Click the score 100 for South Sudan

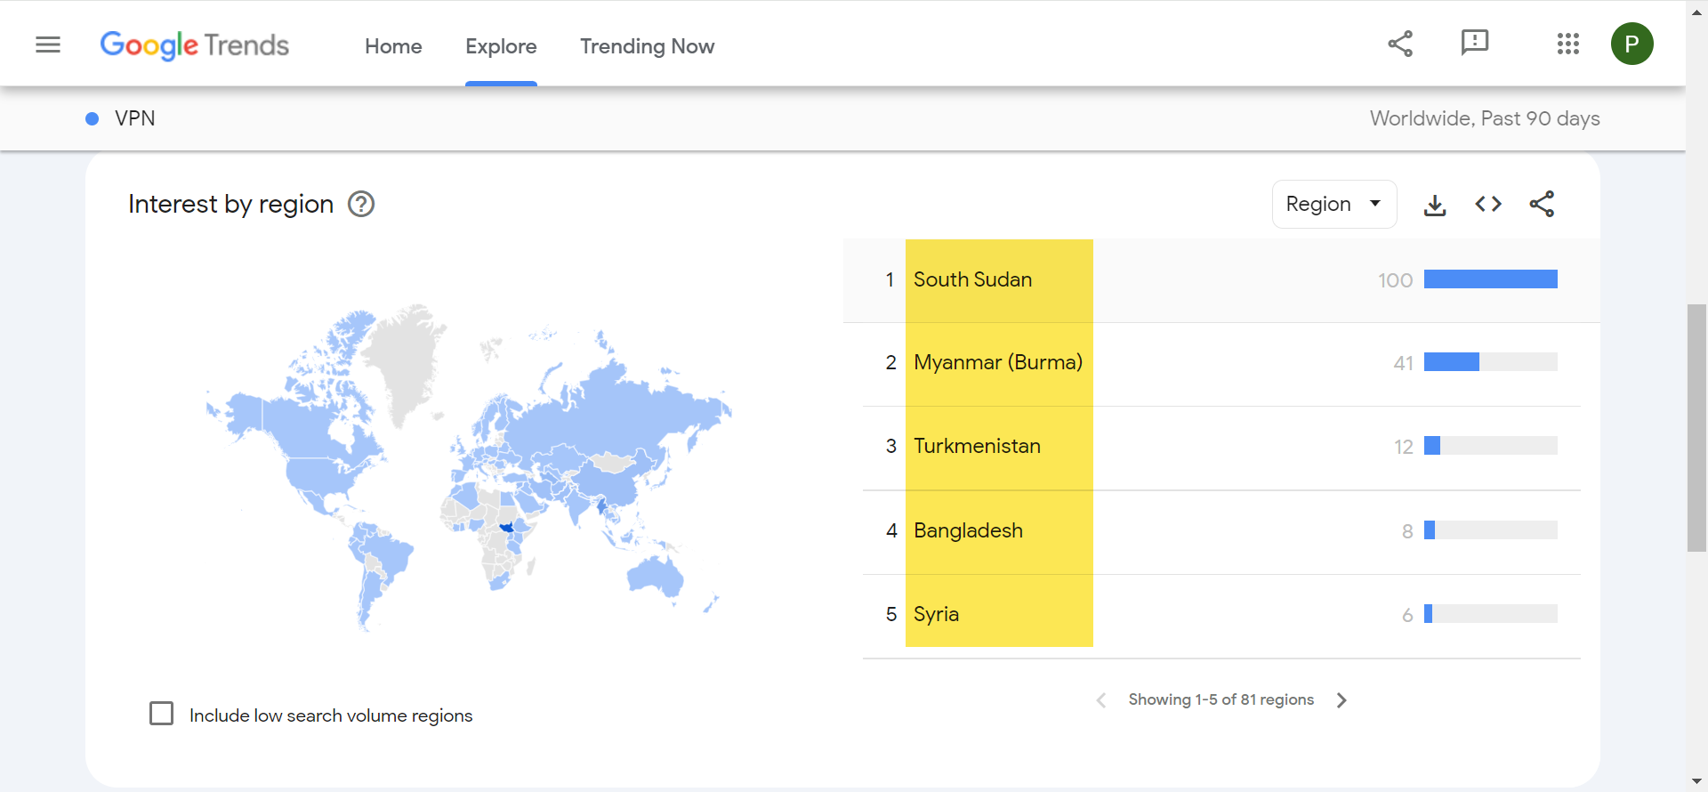click(x=1395, y=280)
